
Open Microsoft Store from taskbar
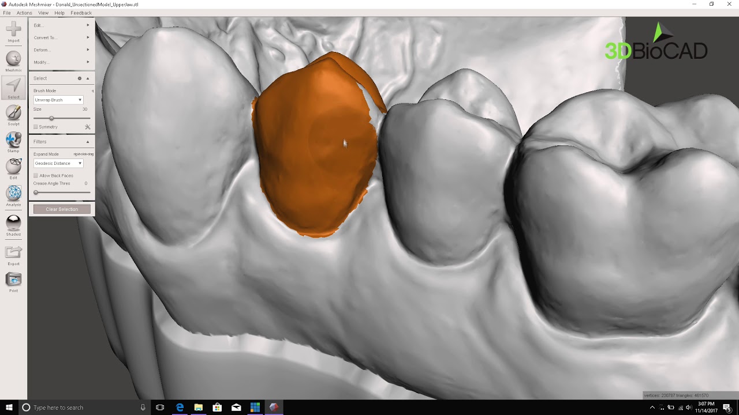pyautogui.click(x=217, y=408)
